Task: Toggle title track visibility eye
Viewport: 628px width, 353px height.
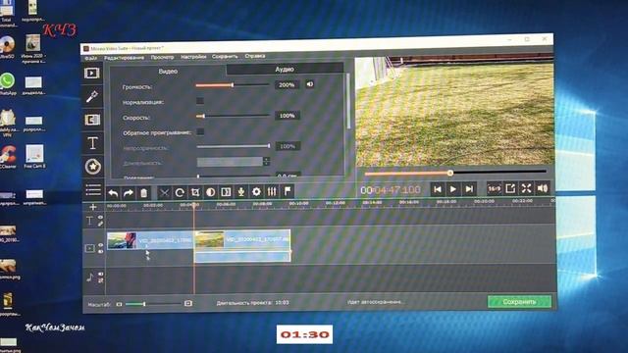Action: pyautogui.click(x=100, y=218)
